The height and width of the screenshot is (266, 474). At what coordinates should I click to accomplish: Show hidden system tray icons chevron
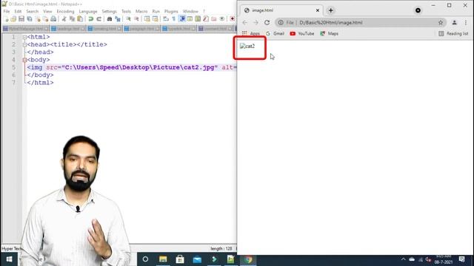403,259
